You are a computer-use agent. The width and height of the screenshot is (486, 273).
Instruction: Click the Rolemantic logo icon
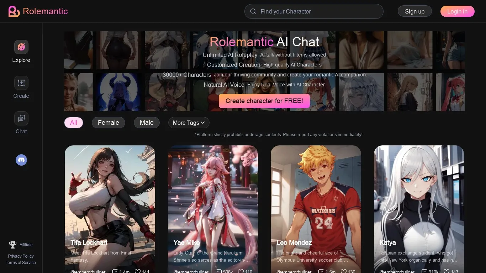[14, 11]
